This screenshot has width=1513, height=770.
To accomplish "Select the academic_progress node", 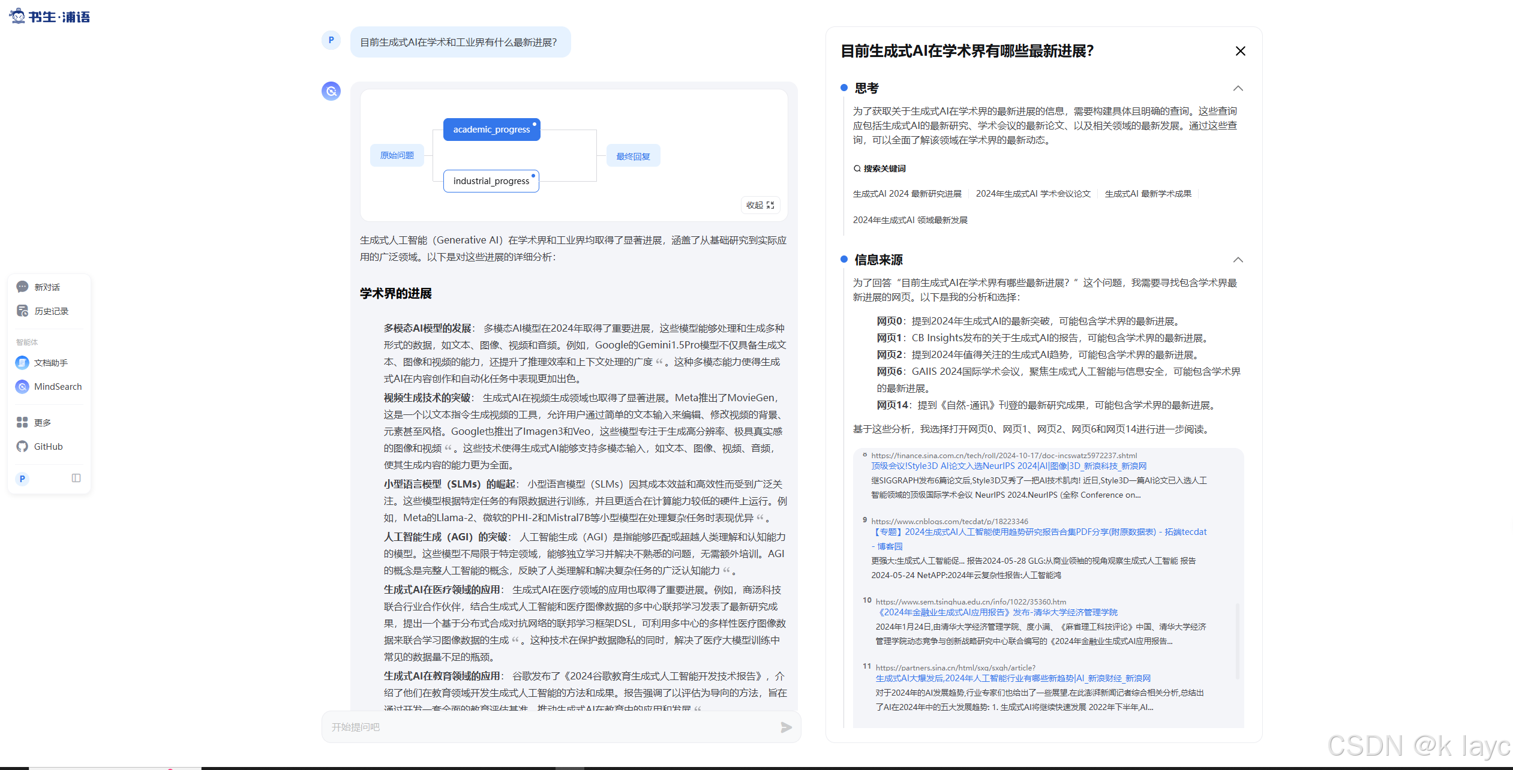I will [x=491, y=129].
